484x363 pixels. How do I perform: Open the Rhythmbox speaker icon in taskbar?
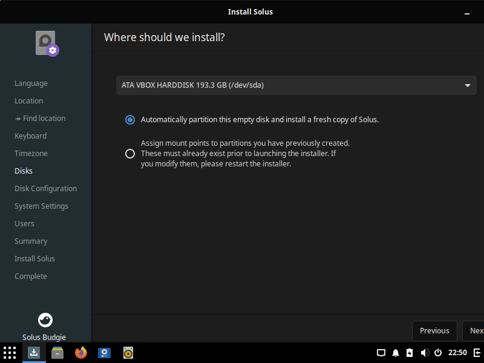[x=128, y=353]
